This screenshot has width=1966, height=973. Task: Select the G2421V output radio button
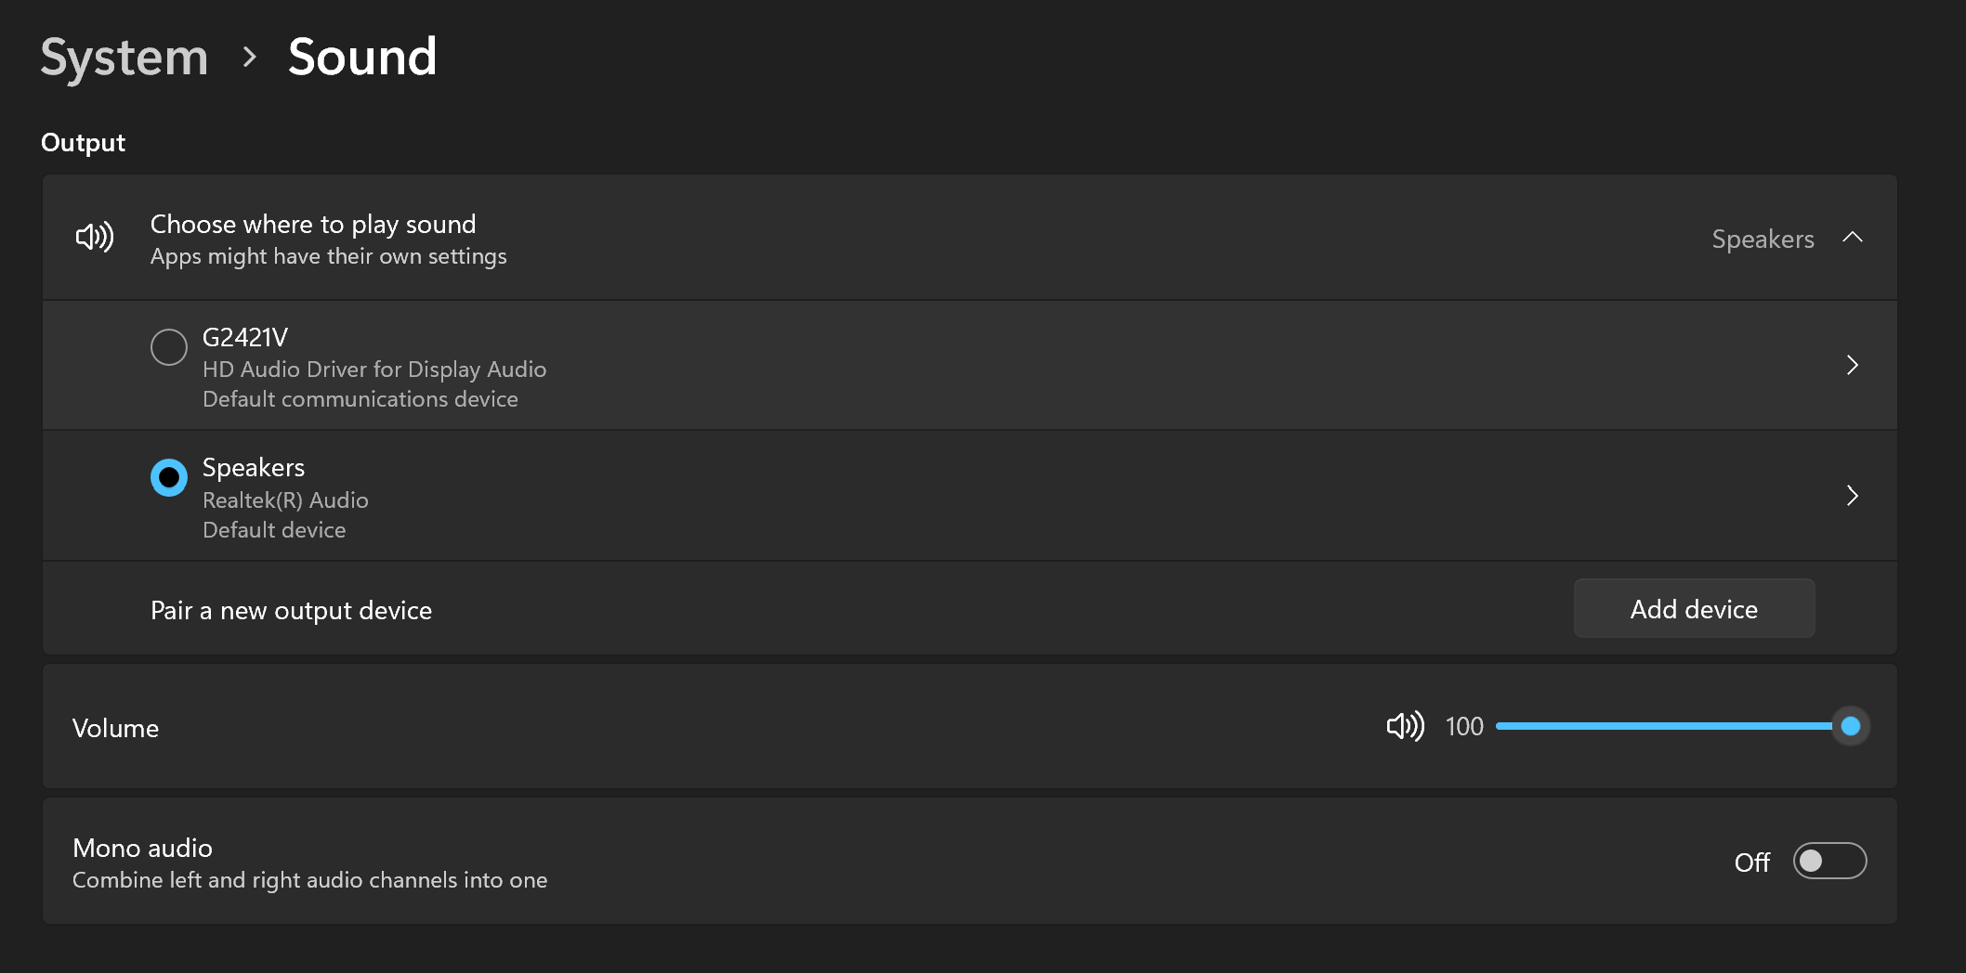pos(169,347)
